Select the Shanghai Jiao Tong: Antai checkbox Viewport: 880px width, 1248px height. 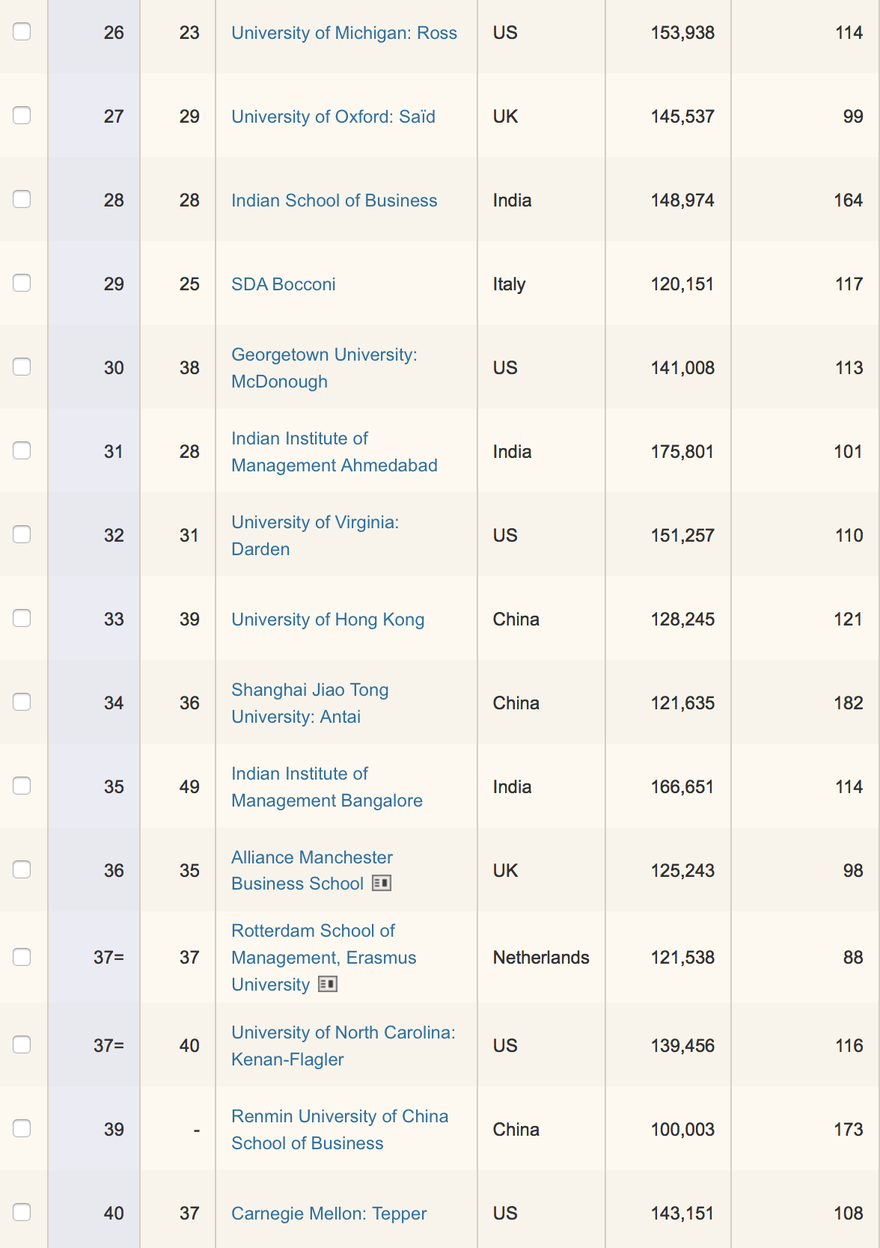(22, 702)
